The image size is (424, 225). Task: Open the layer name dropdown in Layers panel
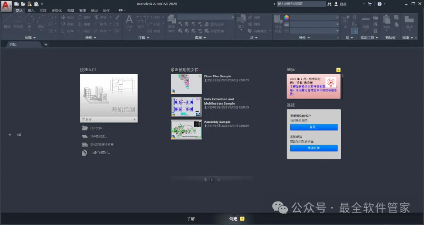click(206, 17)
